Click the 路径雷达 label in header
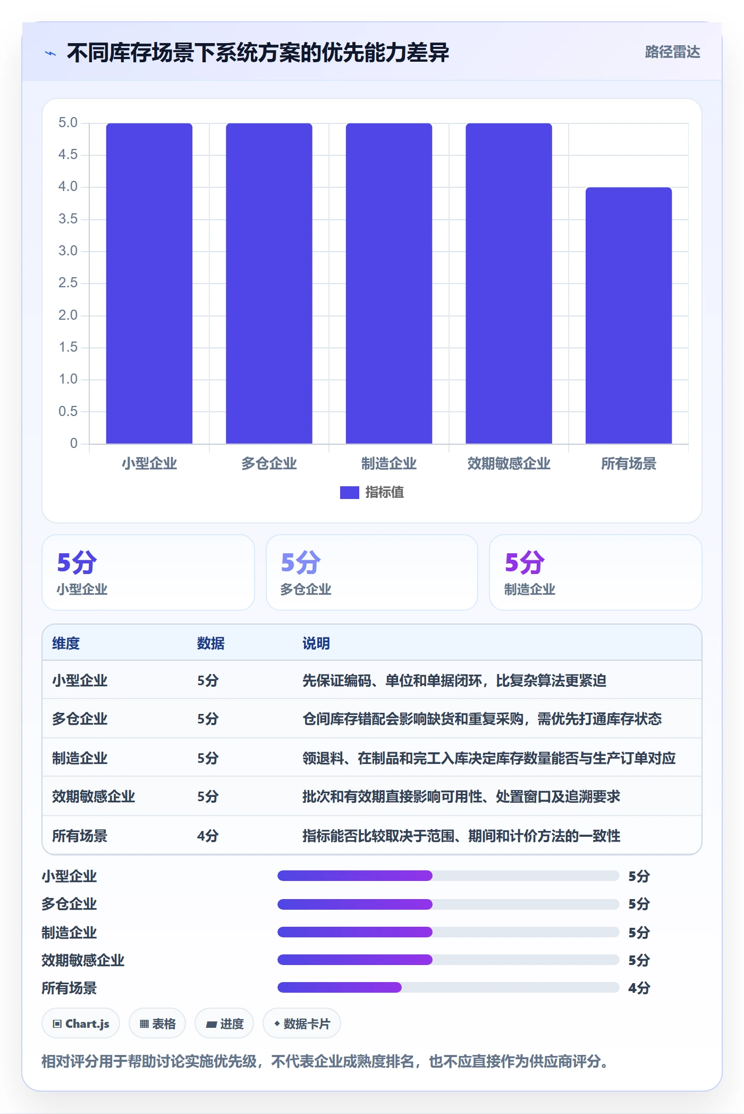 point(672,52)
